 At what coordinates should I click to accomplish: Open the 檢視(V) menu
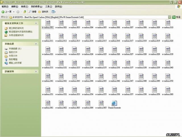pyautogui.click(x=24, y=7)
